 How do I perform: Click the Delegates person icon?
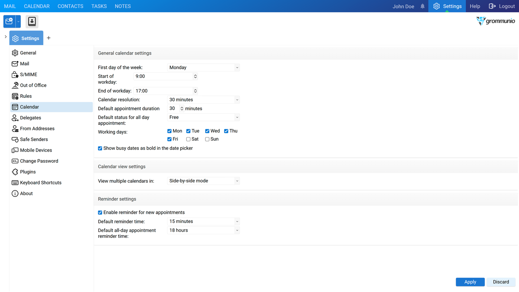(15, 118)
